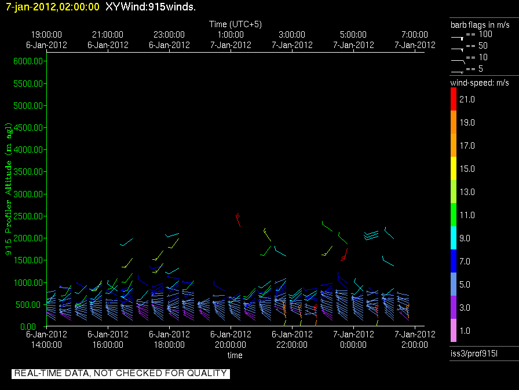Select the orange 19.0 wind-speed color swatch
Image resolution: width=519 pixels, height=390 pixels.
[453, 123]
